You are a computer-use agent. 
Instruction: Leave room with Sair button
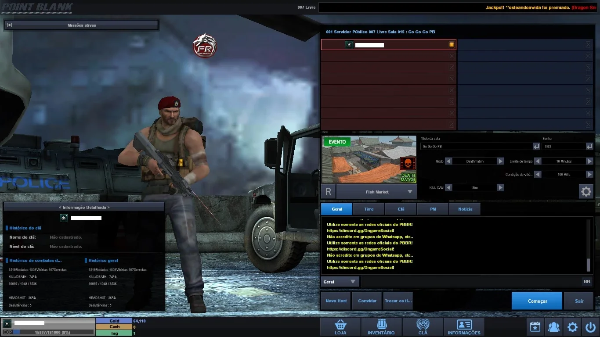[x=579, y=301]
